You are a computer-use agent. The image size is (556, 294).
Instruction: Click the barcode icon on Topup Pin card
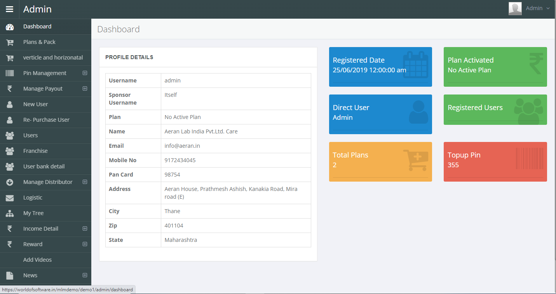(x=530, y=158)
